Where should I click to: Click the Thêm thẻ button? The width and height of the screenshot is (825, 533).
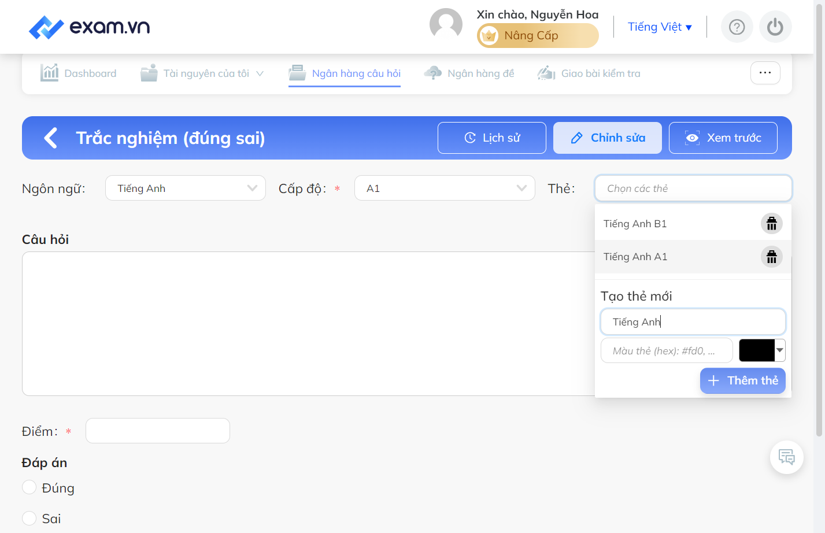(x=742, y=380)
